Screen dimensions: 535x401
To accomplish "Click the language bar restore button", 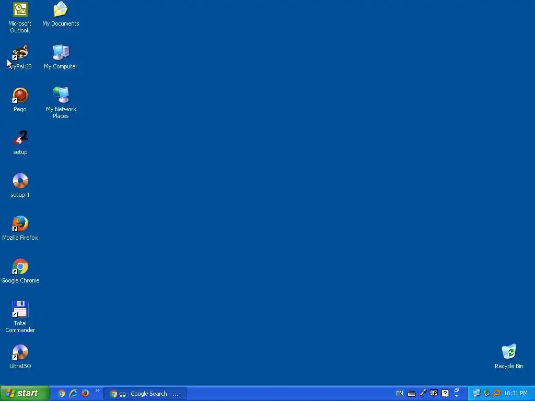I will click(x=457, y=391).
